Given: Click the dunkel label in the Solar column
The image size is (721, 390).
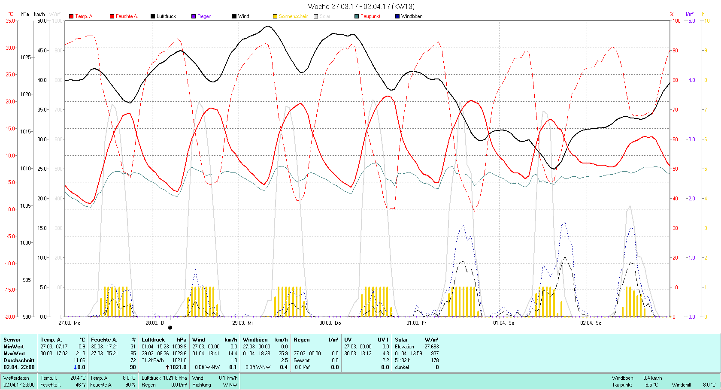Looking at the screenshot, I should (x=402, y=367).
